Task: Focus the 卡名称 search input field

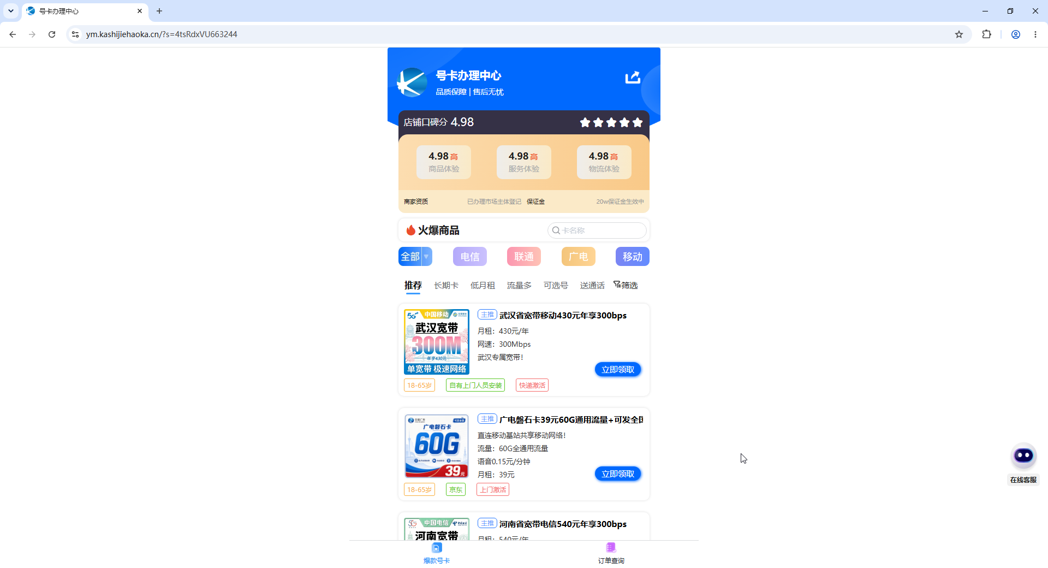Action: [x=597, y=230]
